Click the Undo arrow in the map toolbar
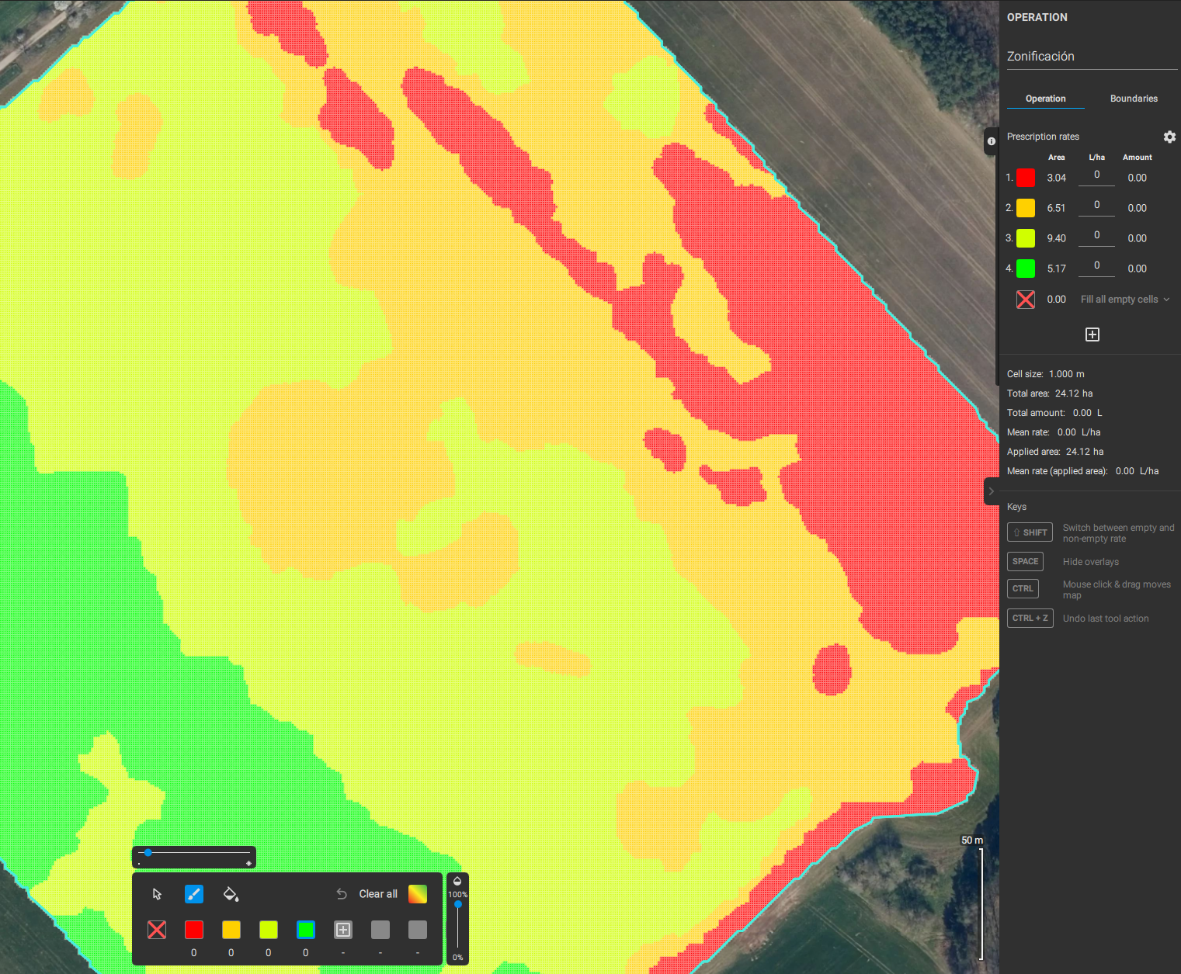Viewport: 1181px width, 974px height. pos(342,893)
